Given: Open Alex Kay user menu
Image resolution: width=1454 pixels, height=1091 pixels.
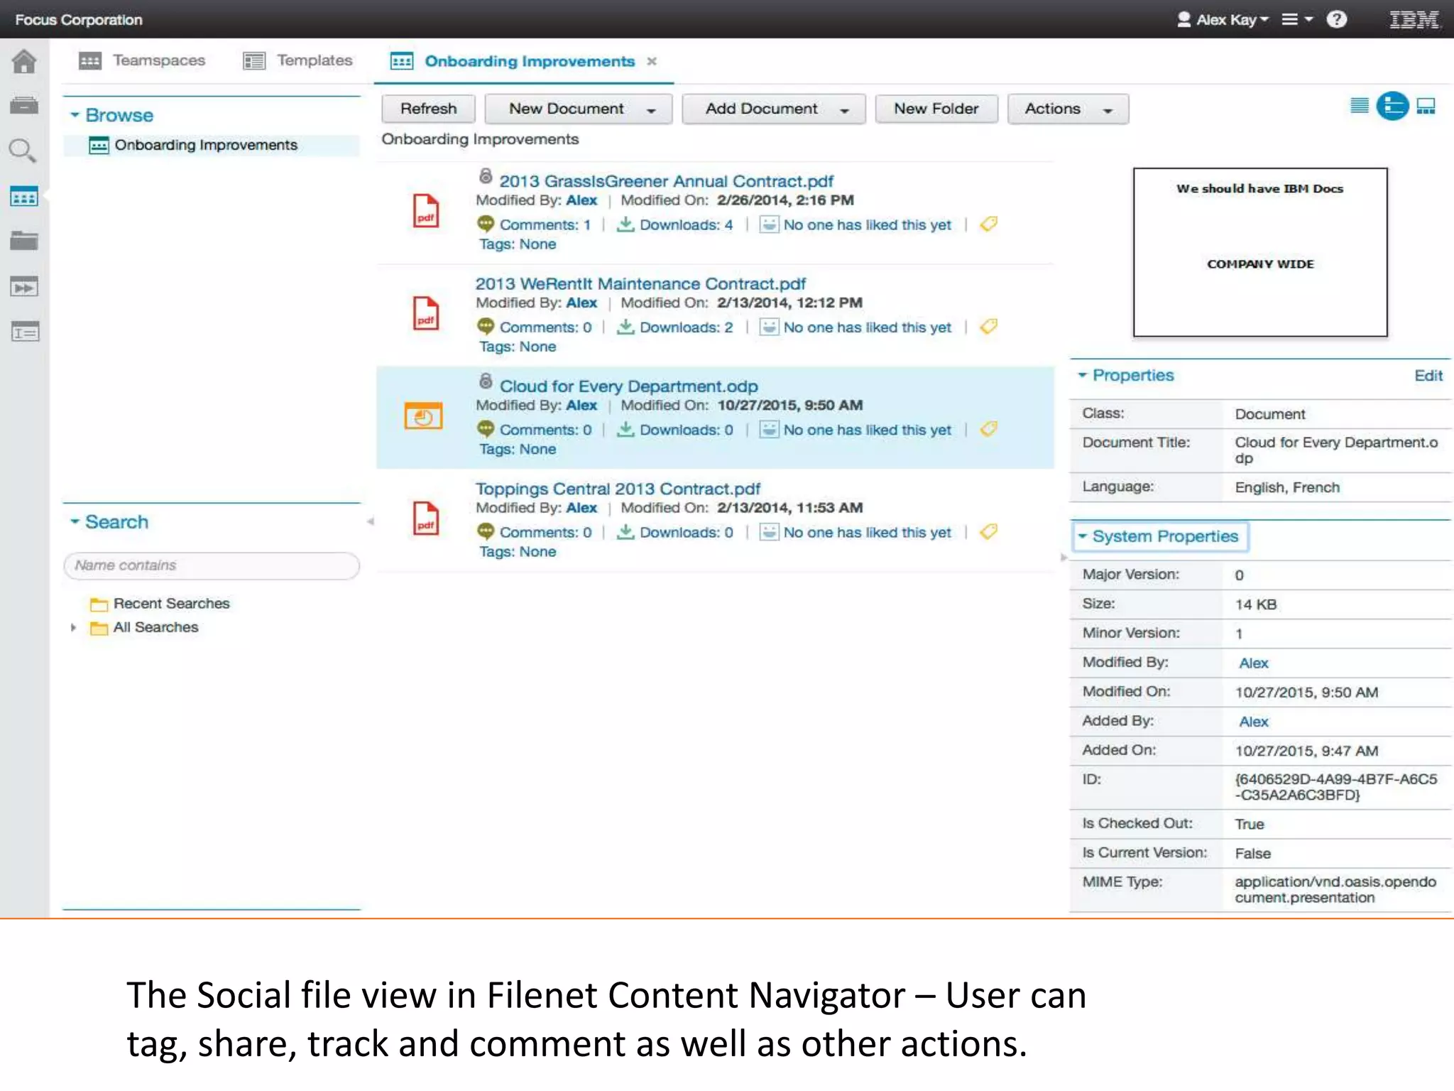Looking at the screenshot, I should point(1223,20).
